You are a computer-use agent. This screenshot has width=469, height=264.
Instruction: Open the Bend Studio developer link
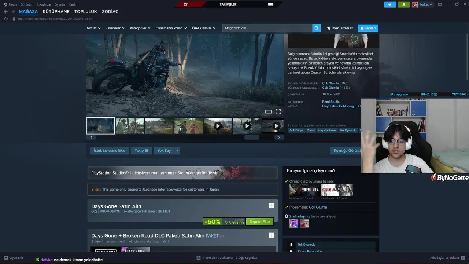[331, 102]
